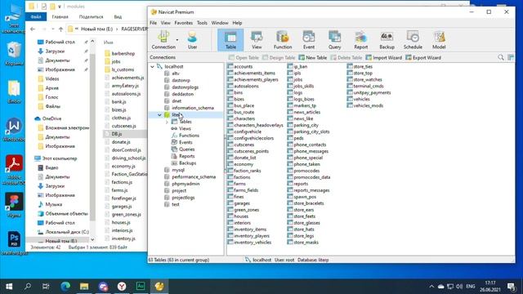Launch the Export Wizard

pos(423,58)
